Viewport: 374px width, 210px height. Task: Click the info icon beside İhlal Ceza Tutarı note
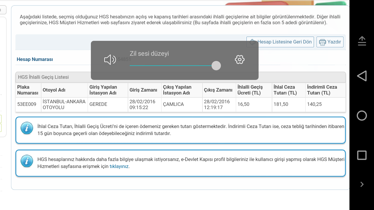(27, 128)
